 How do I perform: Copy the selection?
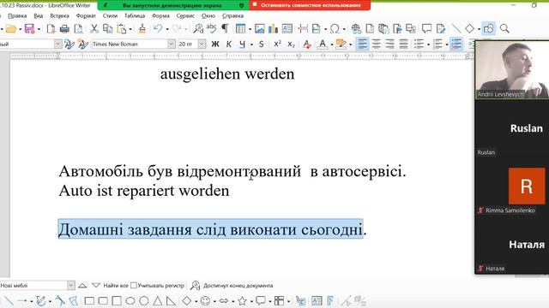[x=108, y=28]
